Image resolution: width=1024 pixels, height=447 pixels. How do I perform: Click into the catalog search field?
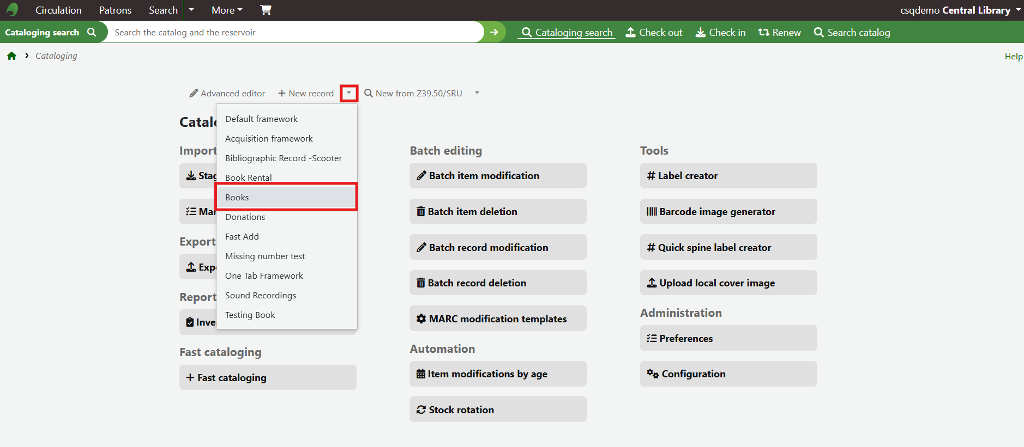294,33
